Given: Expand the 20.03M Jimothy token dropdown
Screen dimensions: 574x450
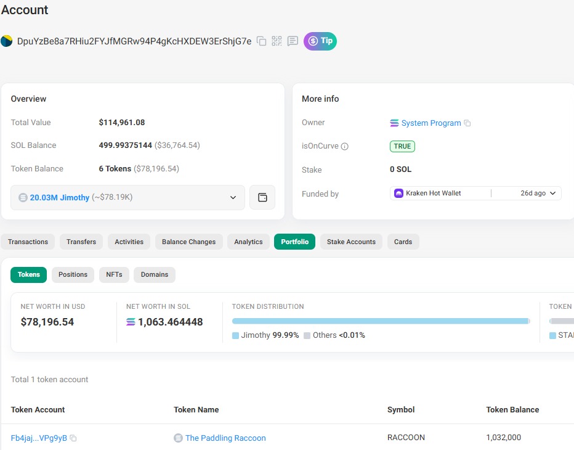Looking at the screenshot, I should (x=127, y=197).
